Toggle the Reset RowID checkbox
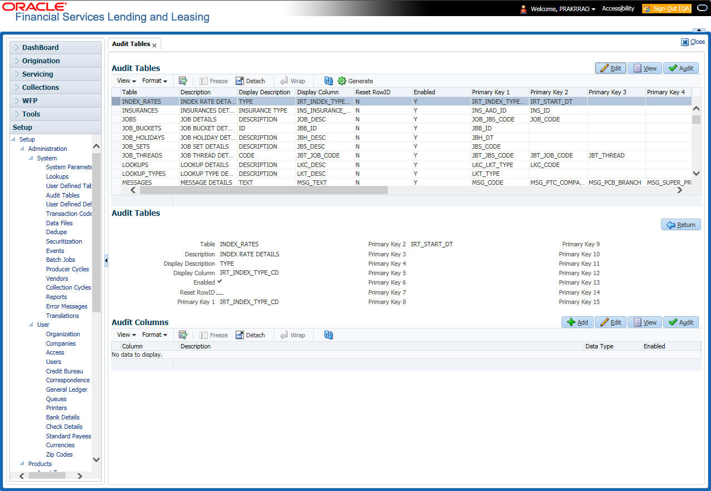The height and width of the screenshot is (491, 711). [219, 292]
